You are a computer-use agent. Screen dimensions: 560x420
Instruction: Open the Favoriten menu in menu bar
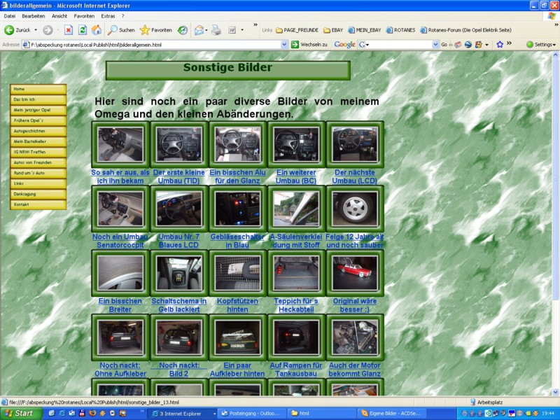84,15
